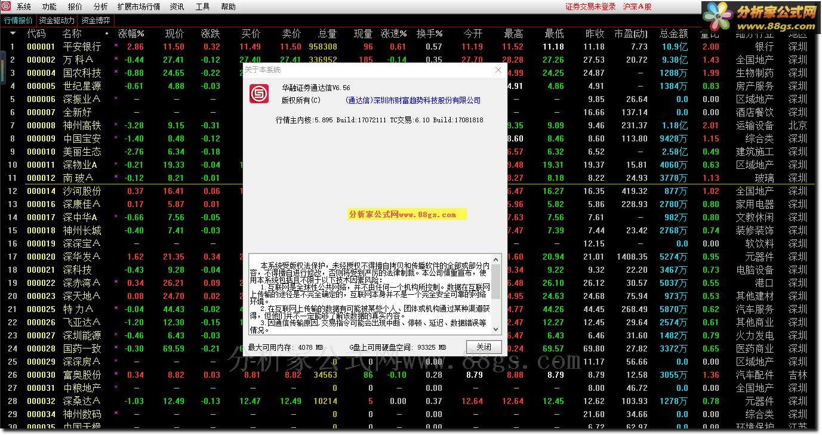This screenshot has width=822, height=435.
Task: Click the red logo inside the About dialog
Action: point(259,94)
